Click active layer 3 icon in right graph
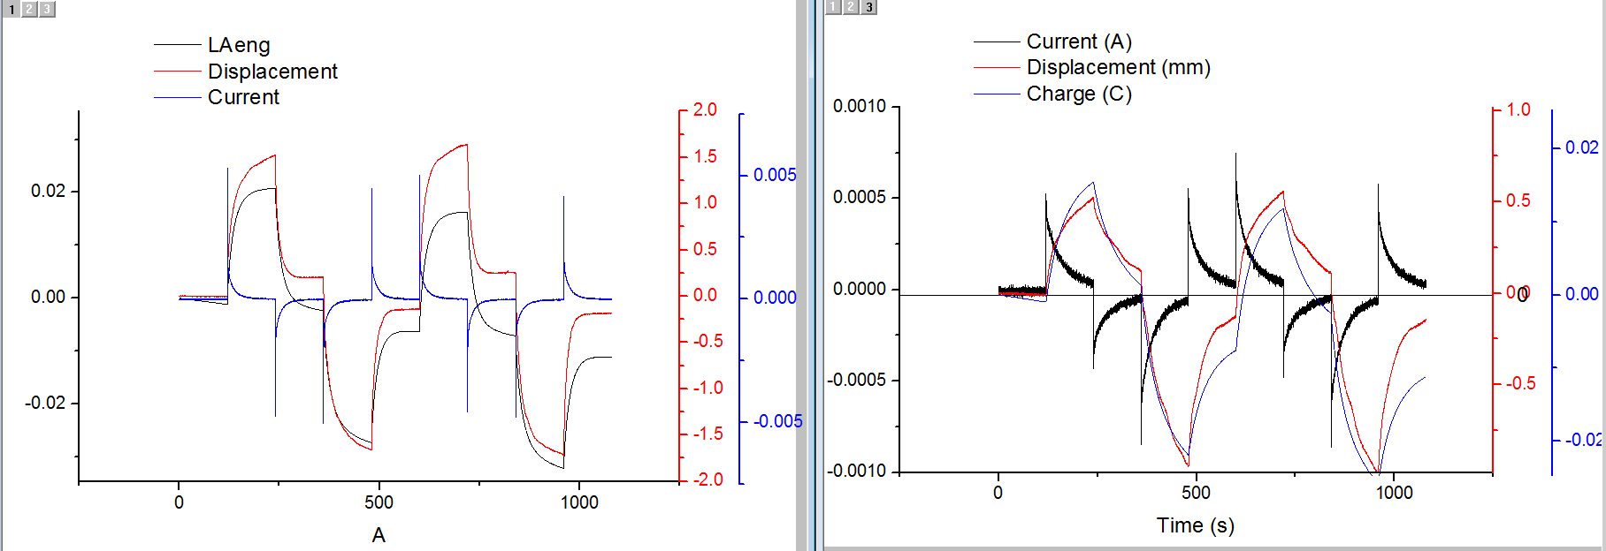The image size is (1606, 551). (869, 7)
